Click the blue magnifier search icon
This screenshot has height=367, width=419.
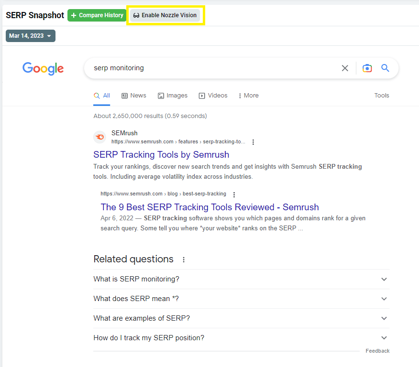(385, 68)
